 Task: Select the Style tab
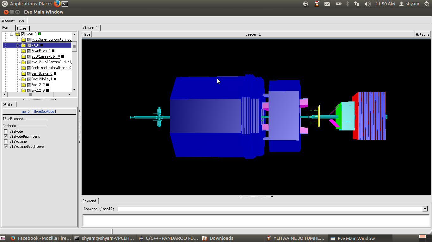8,104
